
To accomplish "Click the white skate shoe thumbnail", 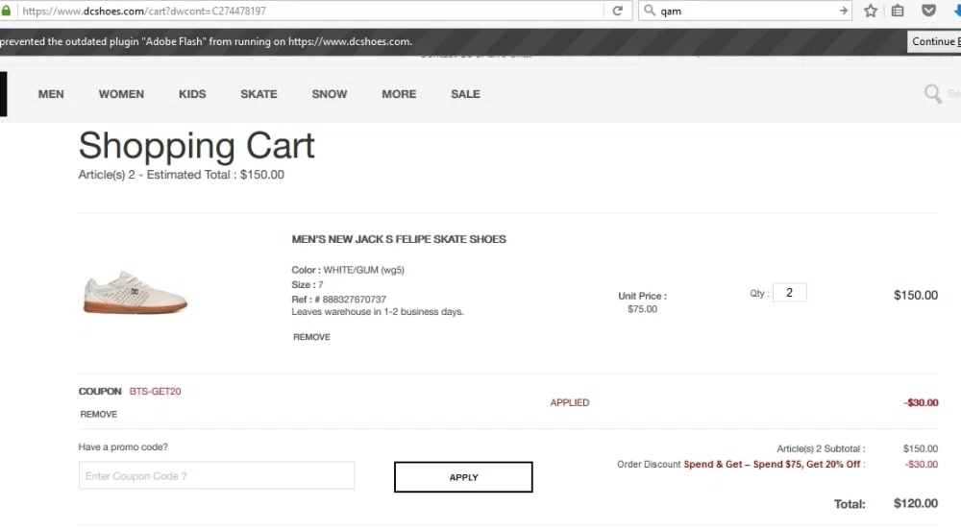I will click(x=135, y=293).
